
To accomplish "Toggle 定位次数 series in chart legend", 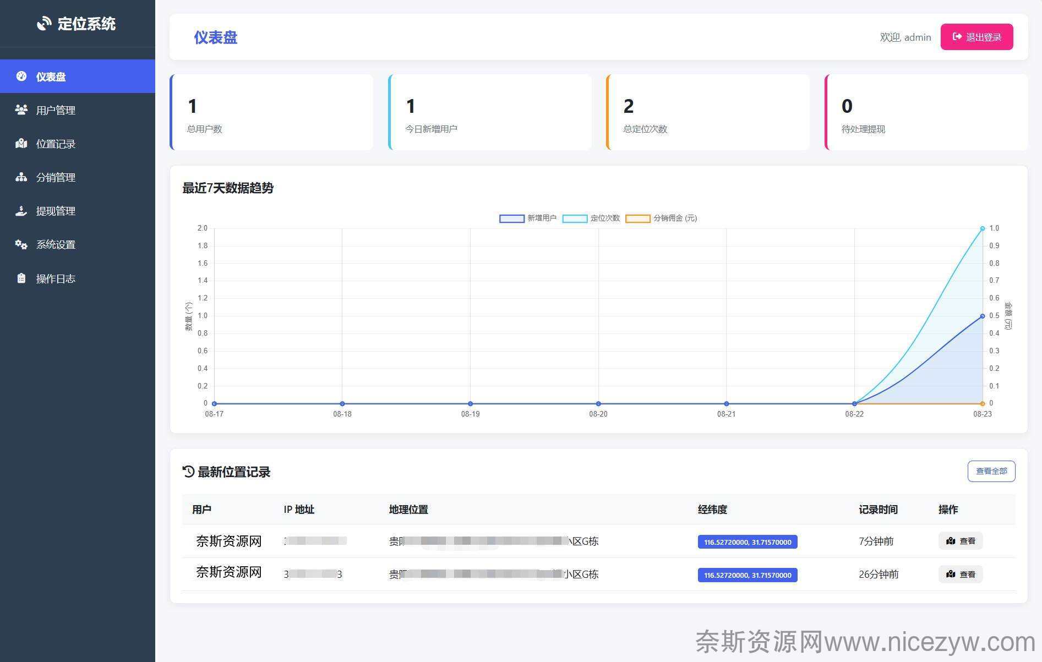I will point(591,218).
